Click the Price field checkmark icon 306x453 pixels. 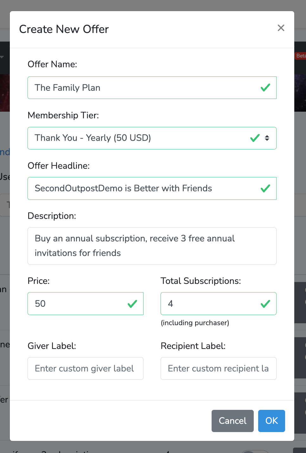point(132,304)
